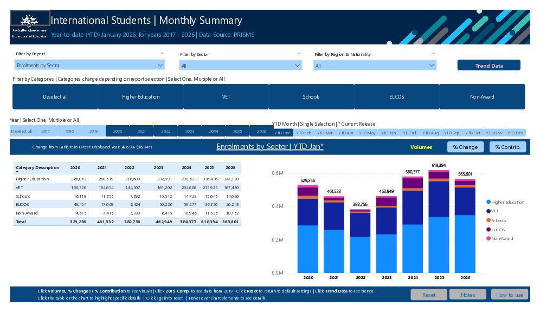
Task: Click the Trend Data button
Action: [x=490, y=65]
